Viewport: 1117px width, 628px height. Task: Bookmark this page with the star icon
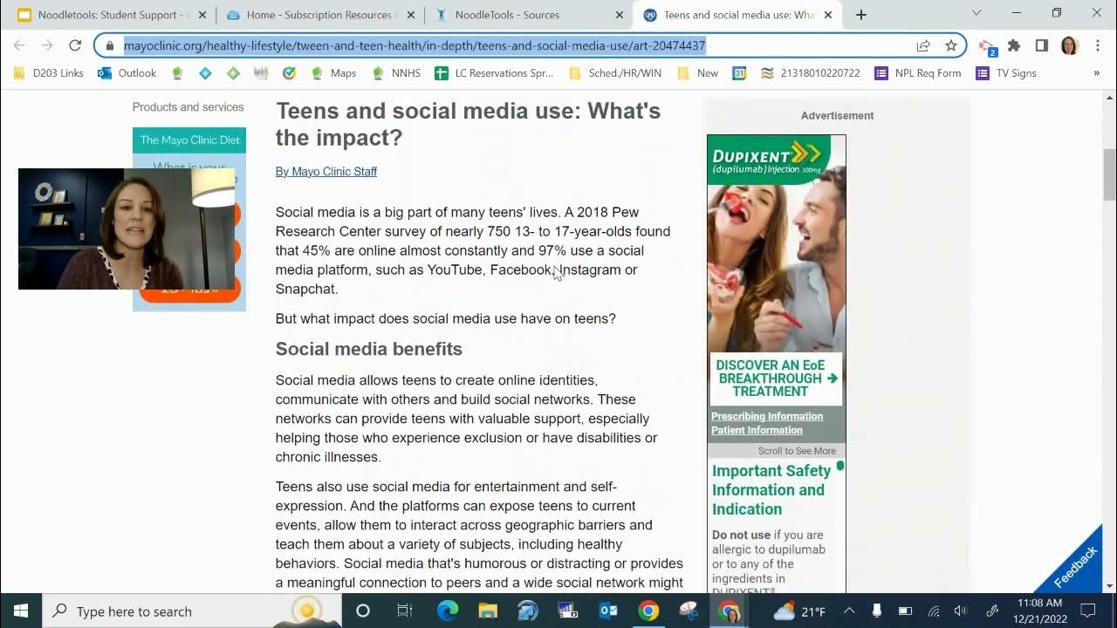point(951,46)
